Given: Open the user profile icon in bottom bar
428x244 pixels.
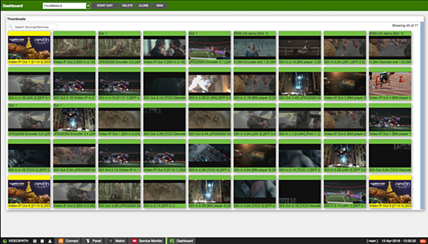Looking at the screenshot, I should [50, 241].
